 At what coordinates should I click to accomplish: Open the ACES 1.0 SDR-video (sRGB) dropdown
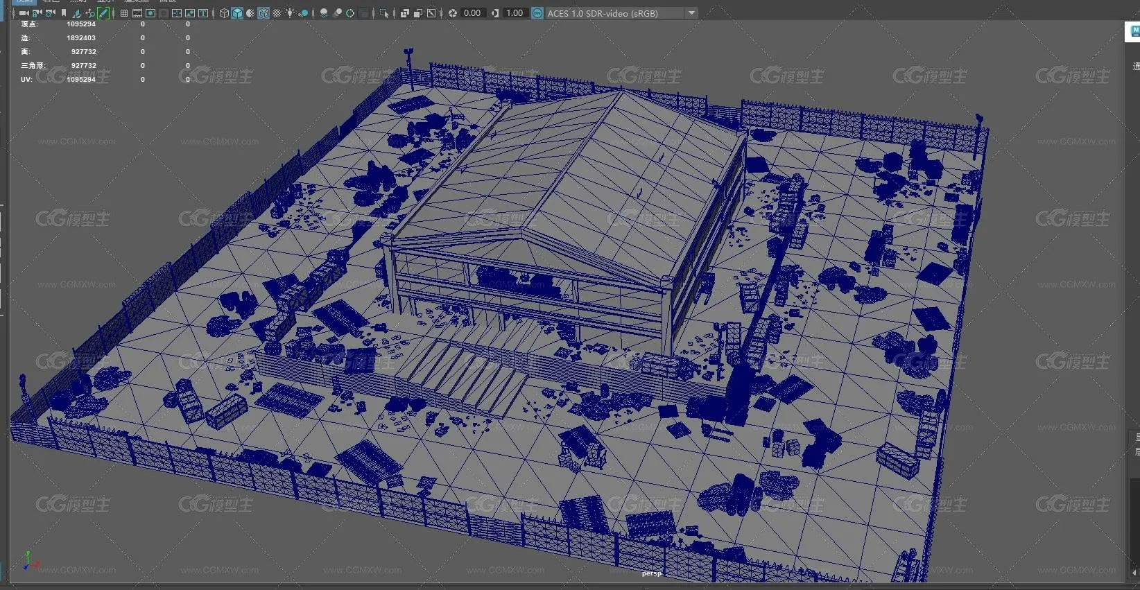(621, 13)
